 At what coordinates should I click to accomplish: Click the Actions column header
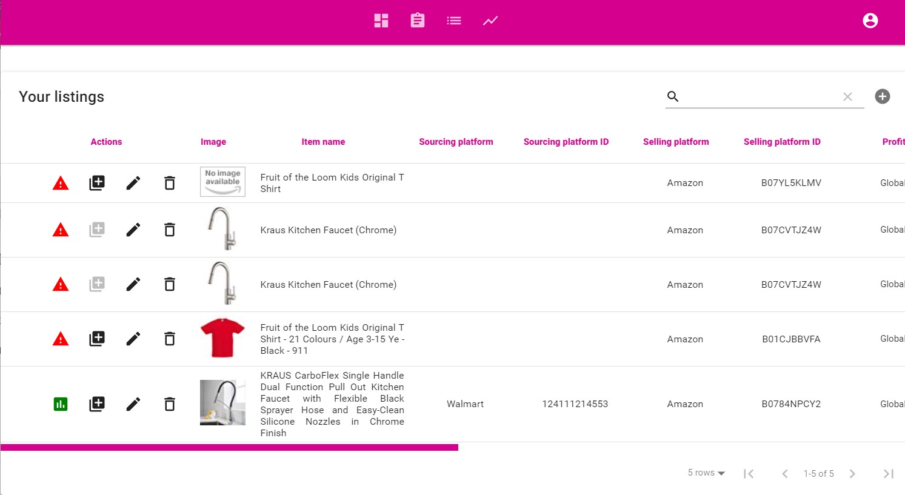pyautogui.click(x=106, y=142)
